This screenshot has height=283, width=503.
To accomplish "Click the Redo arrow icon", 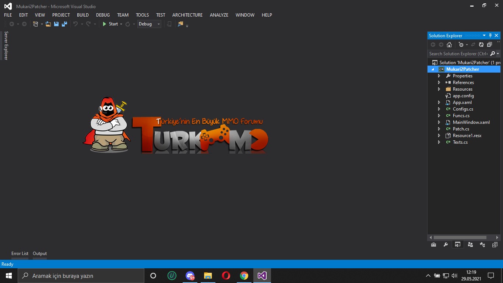I will (88, 24).
